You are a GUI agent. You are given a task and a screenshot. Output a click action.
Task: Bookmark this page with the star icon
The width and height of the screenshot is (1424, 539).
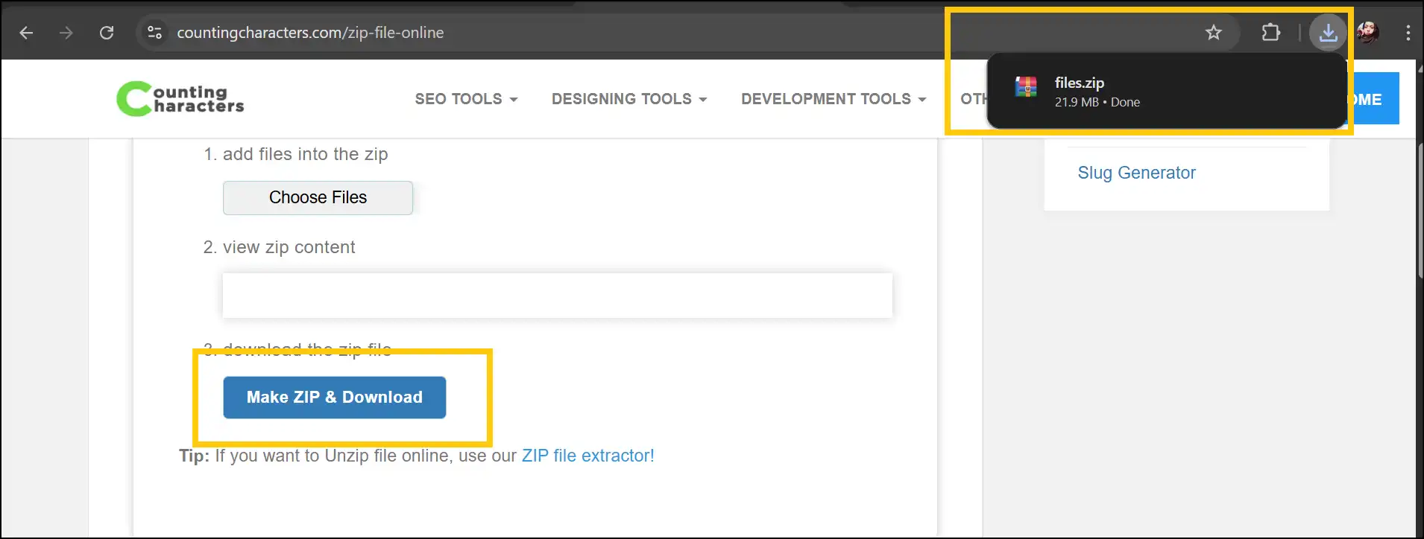tap(1213, 33)
